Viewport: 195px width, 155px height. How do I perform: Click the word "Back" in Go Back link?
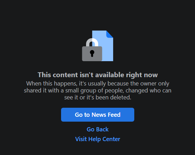(102, 129)
